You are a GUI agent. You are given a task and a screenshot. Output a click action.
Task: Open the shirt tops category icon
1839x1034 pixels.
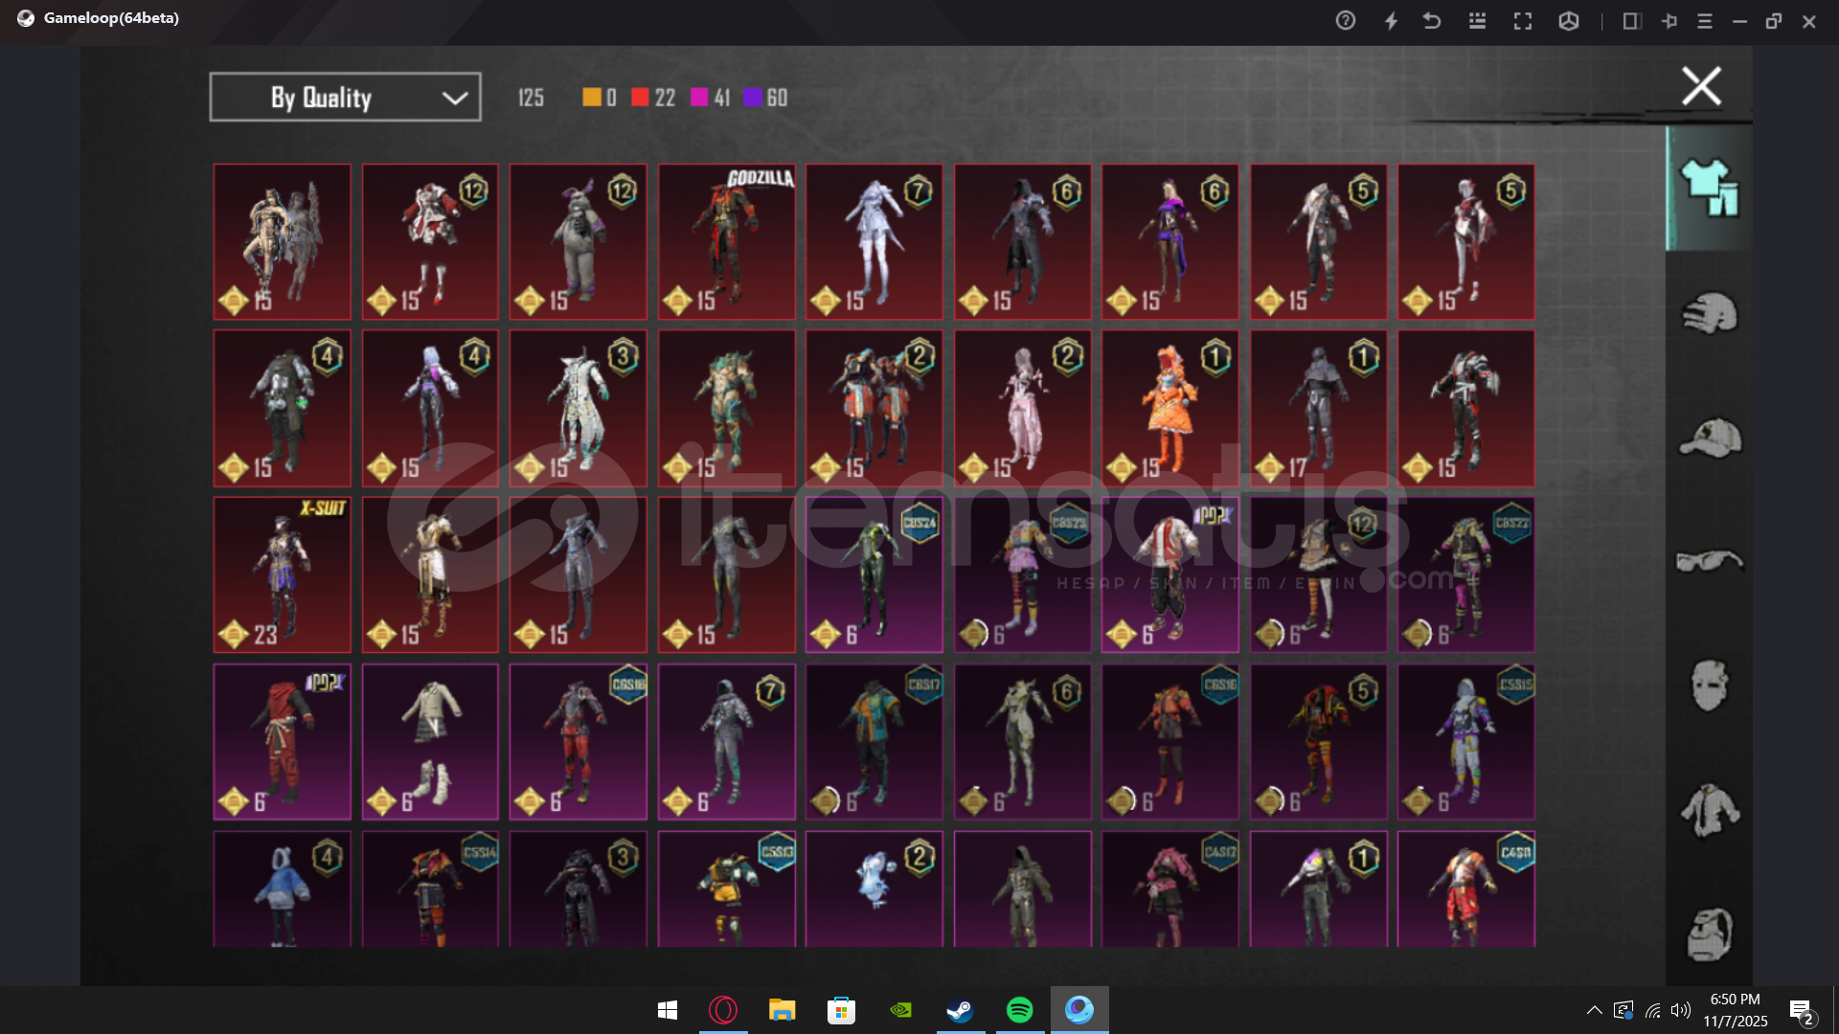[1710, 810]
